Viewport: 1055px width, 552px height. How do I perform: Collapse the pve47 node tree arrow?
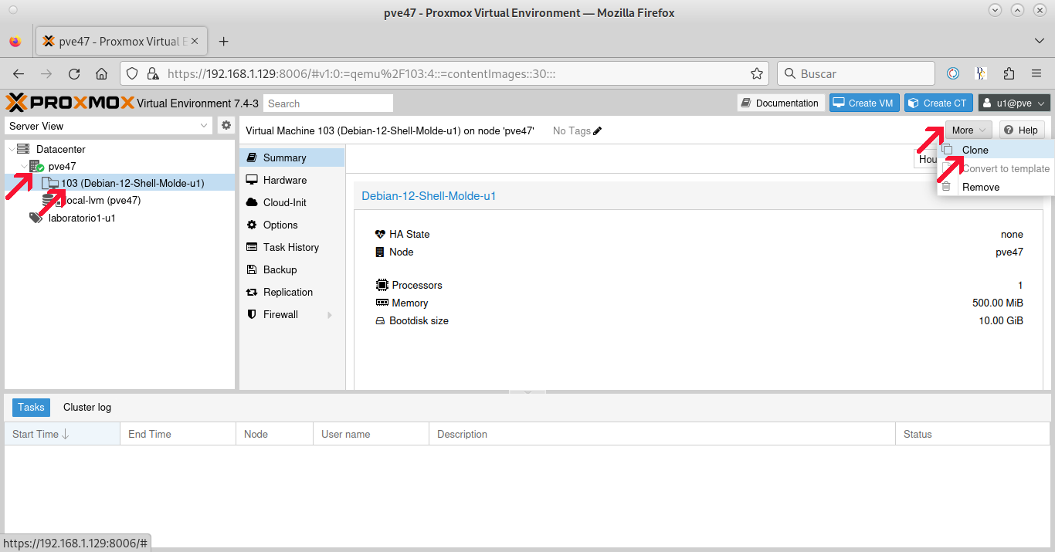point(24,166)
